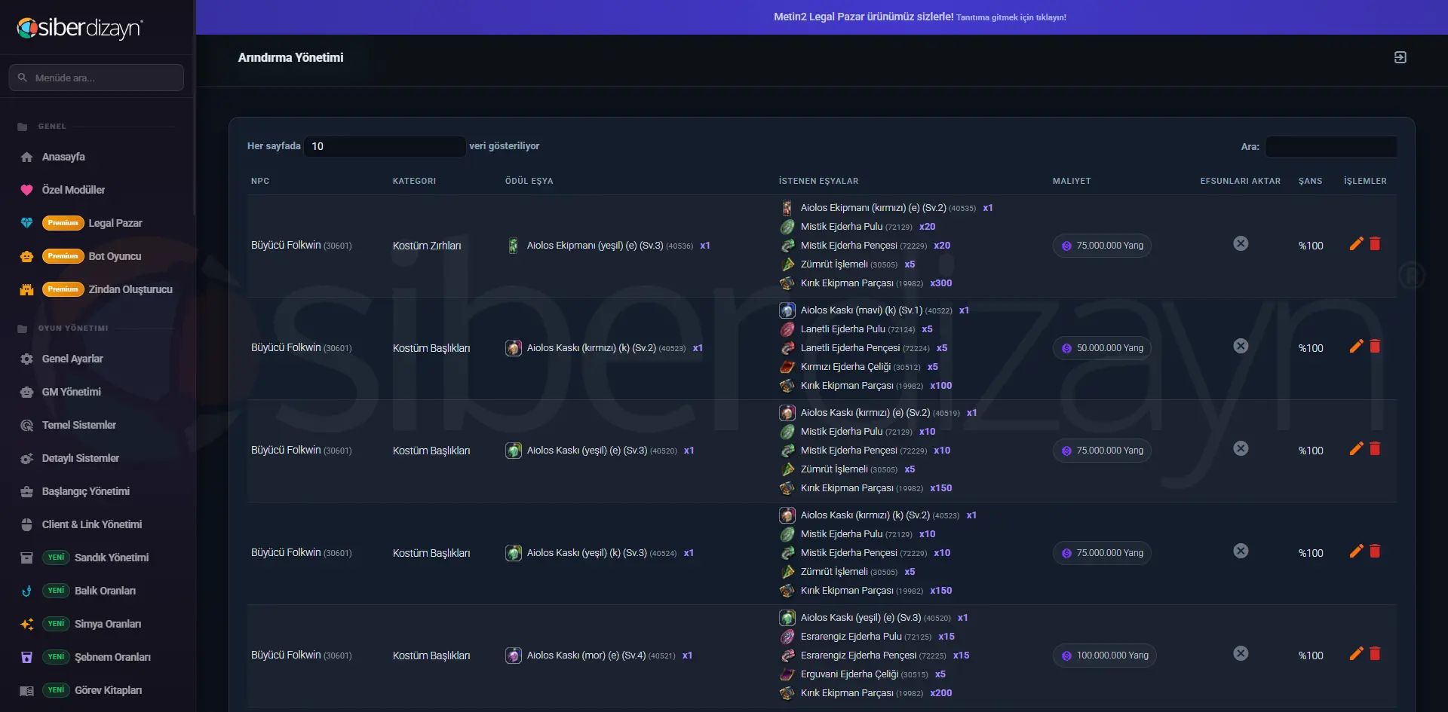Viewport: 1448px width, 712px height.
Task: Click the logout icon in top right header
Action: pos(1400,57)
